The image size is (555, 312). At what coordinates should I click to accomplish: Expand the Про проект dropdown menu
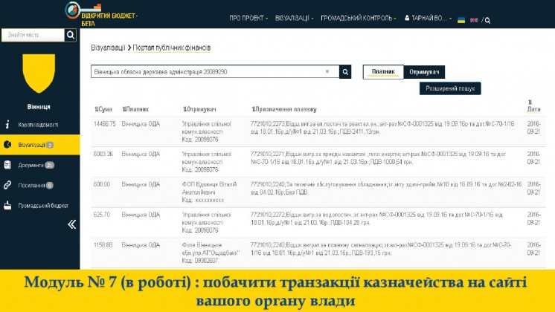coord(248,18)
